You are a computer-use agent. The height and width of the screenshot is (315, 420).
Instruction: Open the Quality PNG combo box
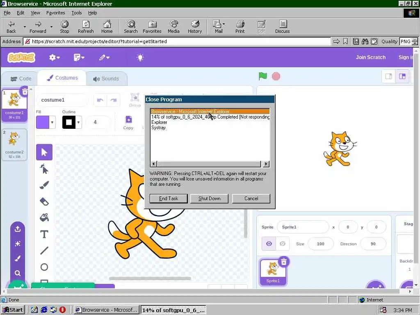(x=409, y=41)
